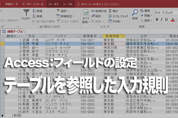Create new record with 新規作成
This screenshot has width=178, height=118.
99,11
